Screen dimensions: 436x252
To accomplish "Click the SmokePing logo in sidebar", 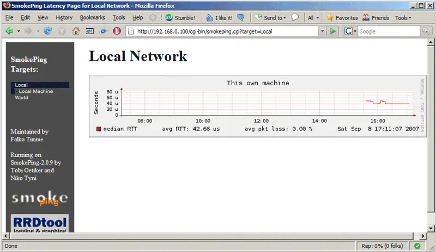I will [40, 199].
